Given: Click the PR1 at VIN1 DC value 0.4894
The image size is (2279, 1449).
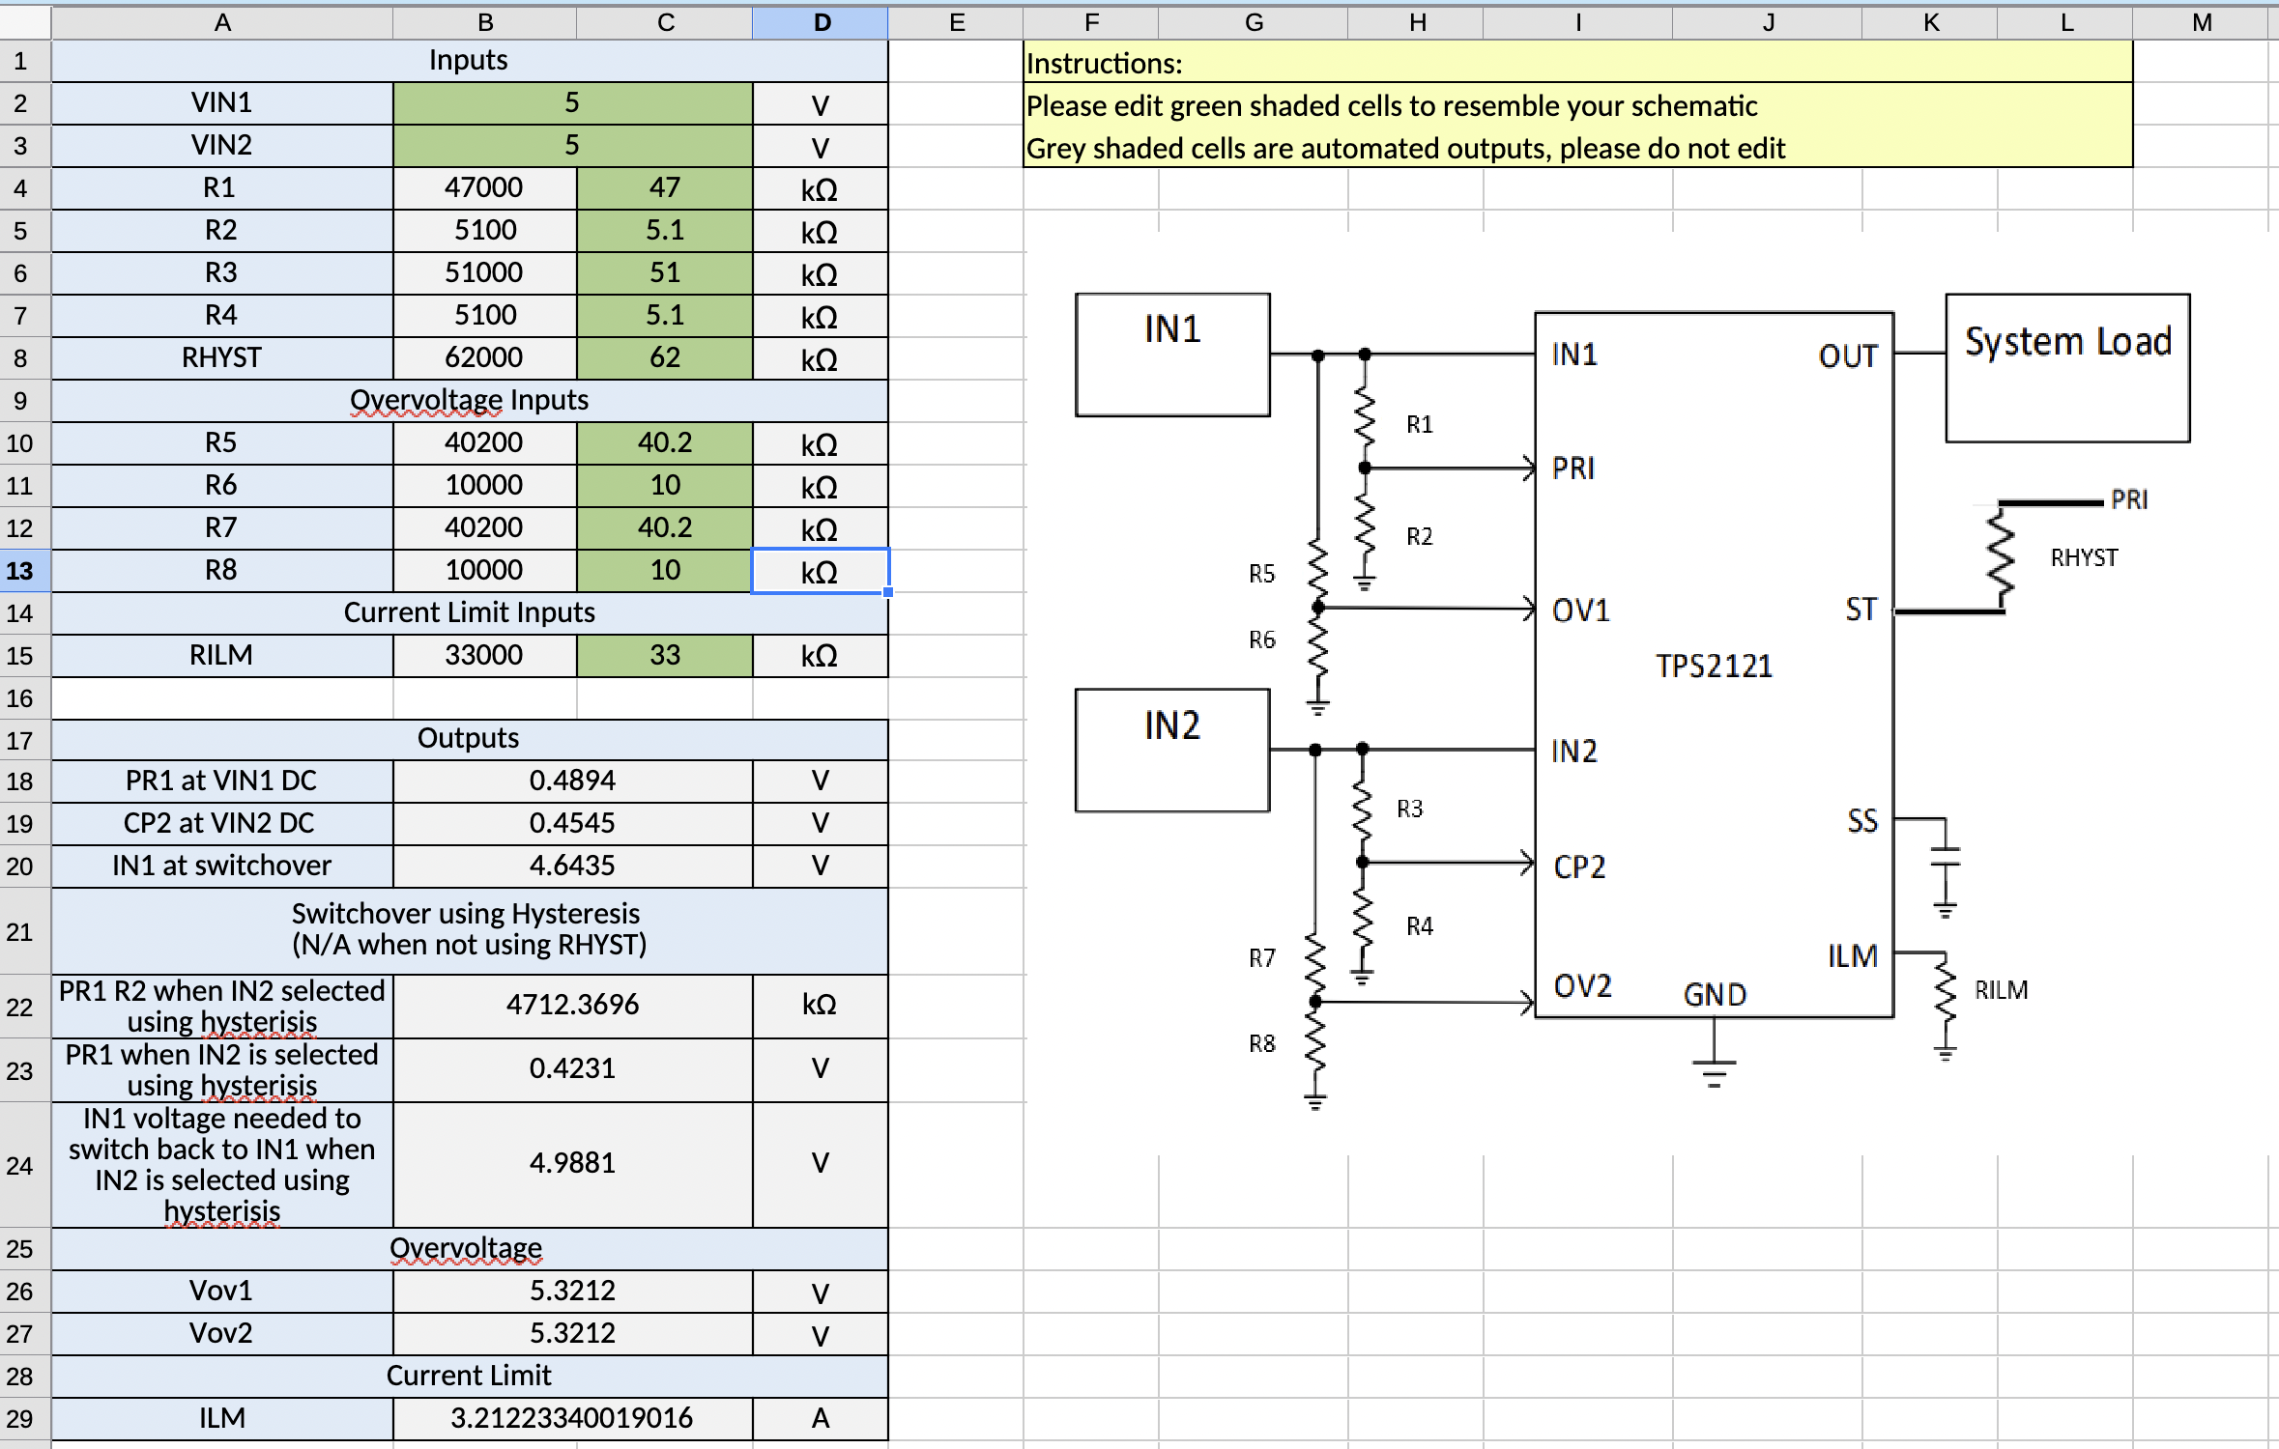Looking at the screenshot, I should (x=572, y=781).
